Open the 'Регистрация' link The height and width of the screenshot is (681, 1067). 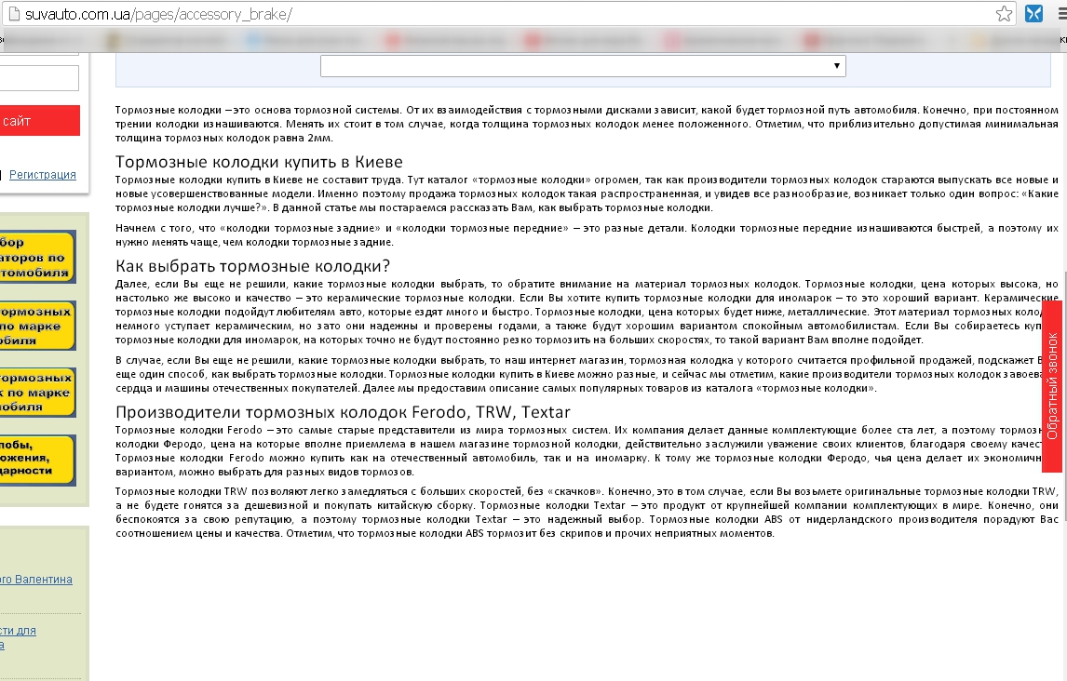pyautogui.click(x=42, y=175)
